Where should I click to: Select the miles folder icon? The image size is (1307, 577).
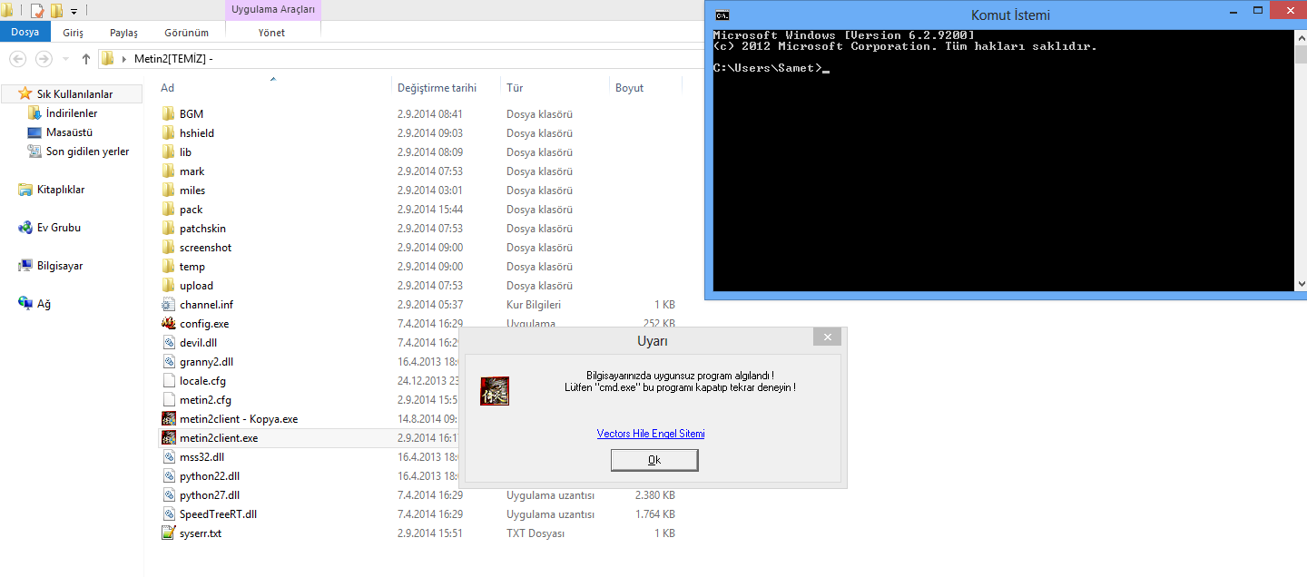(168, 190)
